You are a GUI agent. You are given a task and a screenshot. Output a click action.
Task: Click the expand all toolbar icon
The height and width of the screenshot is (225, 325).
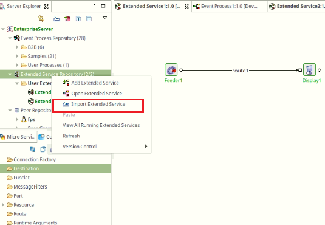[78, 19]
